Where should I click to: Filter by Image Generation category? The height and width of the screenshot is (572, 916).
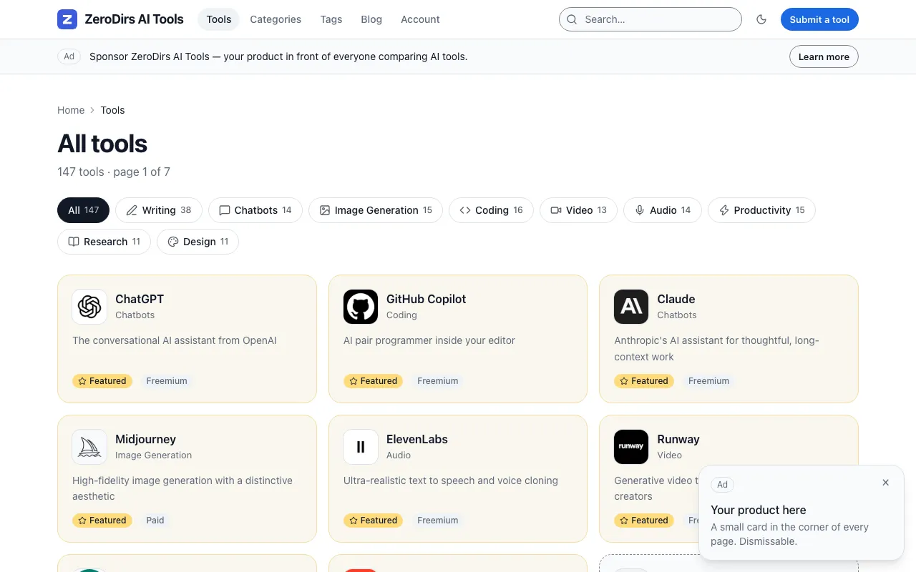[x=376, y=210]
